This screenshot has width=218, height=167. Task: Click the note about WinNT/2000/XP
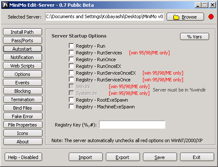127,140
